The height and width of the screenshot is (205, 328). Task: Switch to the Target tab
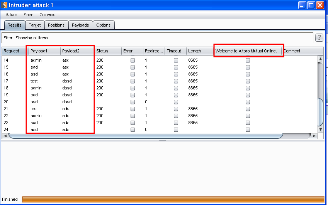pyautogui.click(x=35, y=25)
